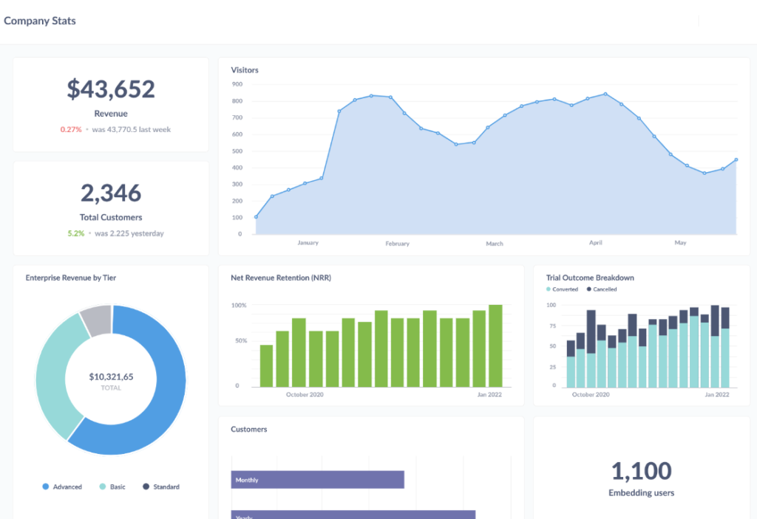Click the Embedding users label
This screenshot has width=757, height=519.
(x=641, y=493)
